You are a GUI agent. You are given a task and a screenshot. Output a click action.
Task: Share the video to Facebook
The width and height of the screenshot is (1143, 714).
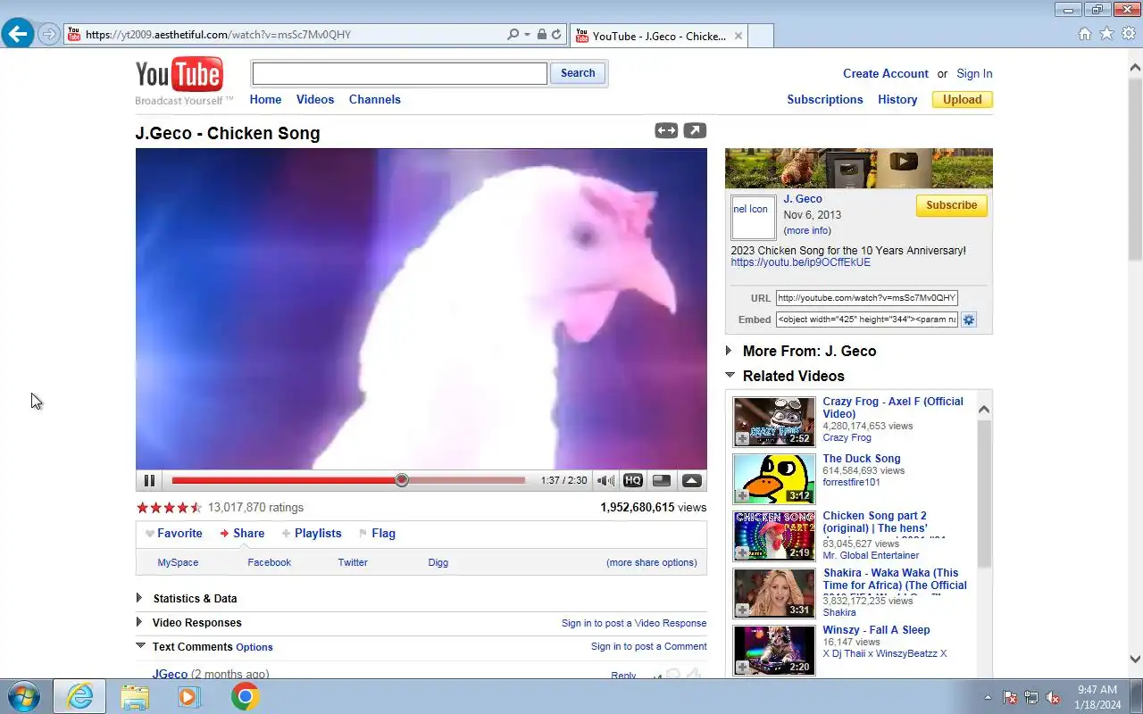click(270, 562)
